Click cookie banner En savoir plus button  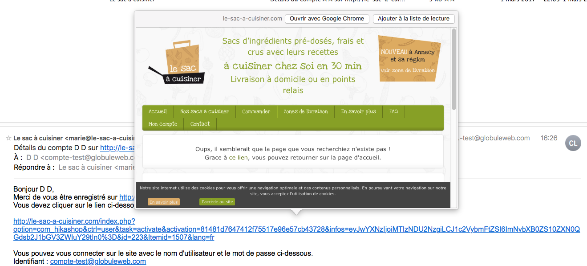(164, 202)
